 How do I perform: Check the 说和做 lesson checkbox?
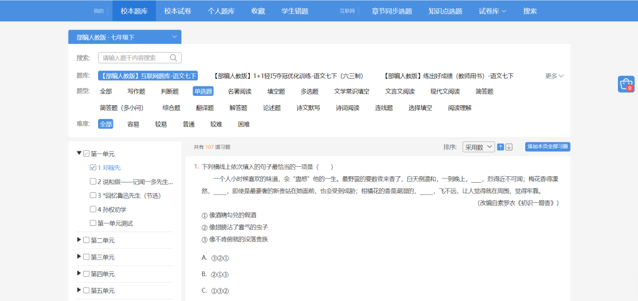[x=93, y=182]
